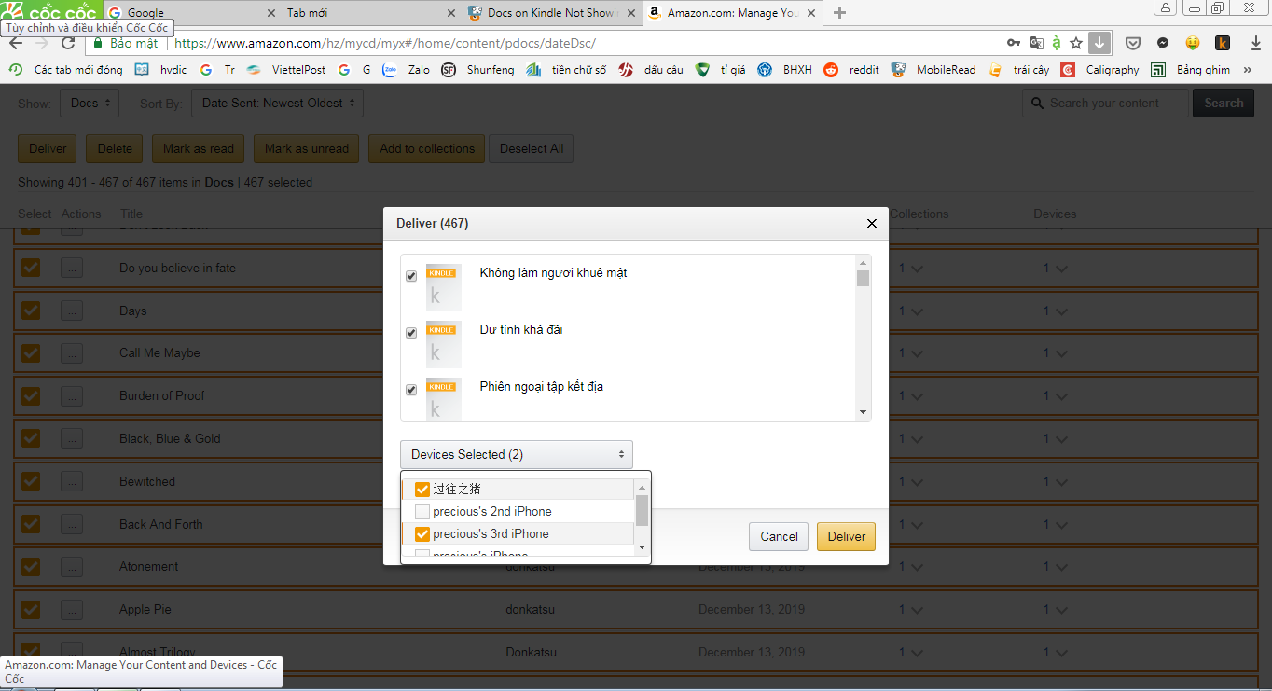Uncheck the precious's 3rd iPhone device
Image resolution: width=1272 pixels, height=691 pixels.
[x=422, y=534]
